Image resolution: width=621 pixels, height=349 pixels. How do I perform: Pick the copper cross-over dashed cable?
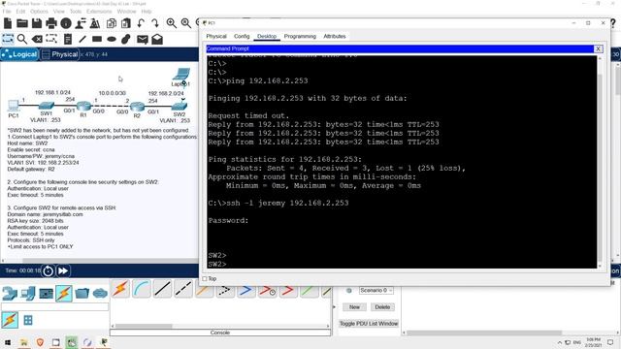click(x=183, y=289)
